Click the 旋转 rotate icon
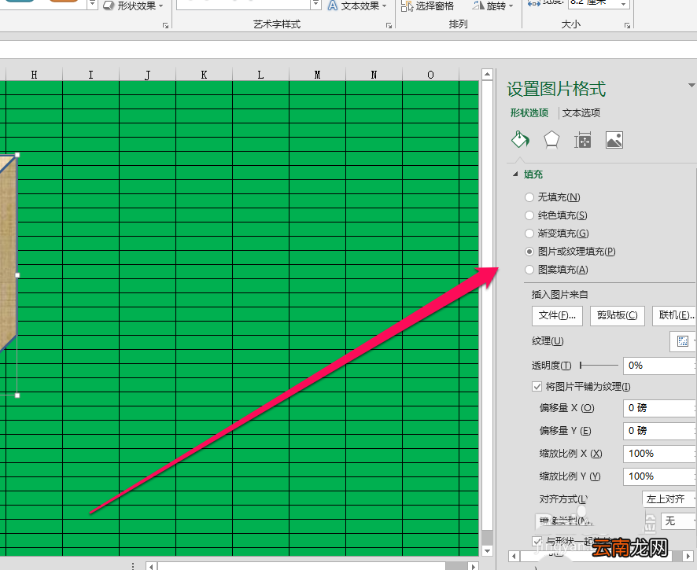Image resolution: width=697 pixels, height=570 pixels. point(478,6)
